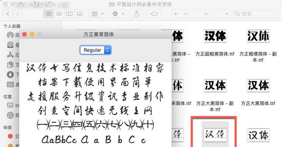The image size is (282, 147).
Task: Select Downloads icon in the sidebar
Action: tap(10, 74)
